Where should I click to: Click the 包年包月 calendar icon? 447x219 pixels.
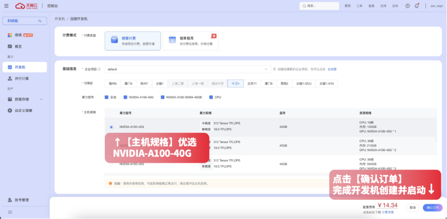172,40
